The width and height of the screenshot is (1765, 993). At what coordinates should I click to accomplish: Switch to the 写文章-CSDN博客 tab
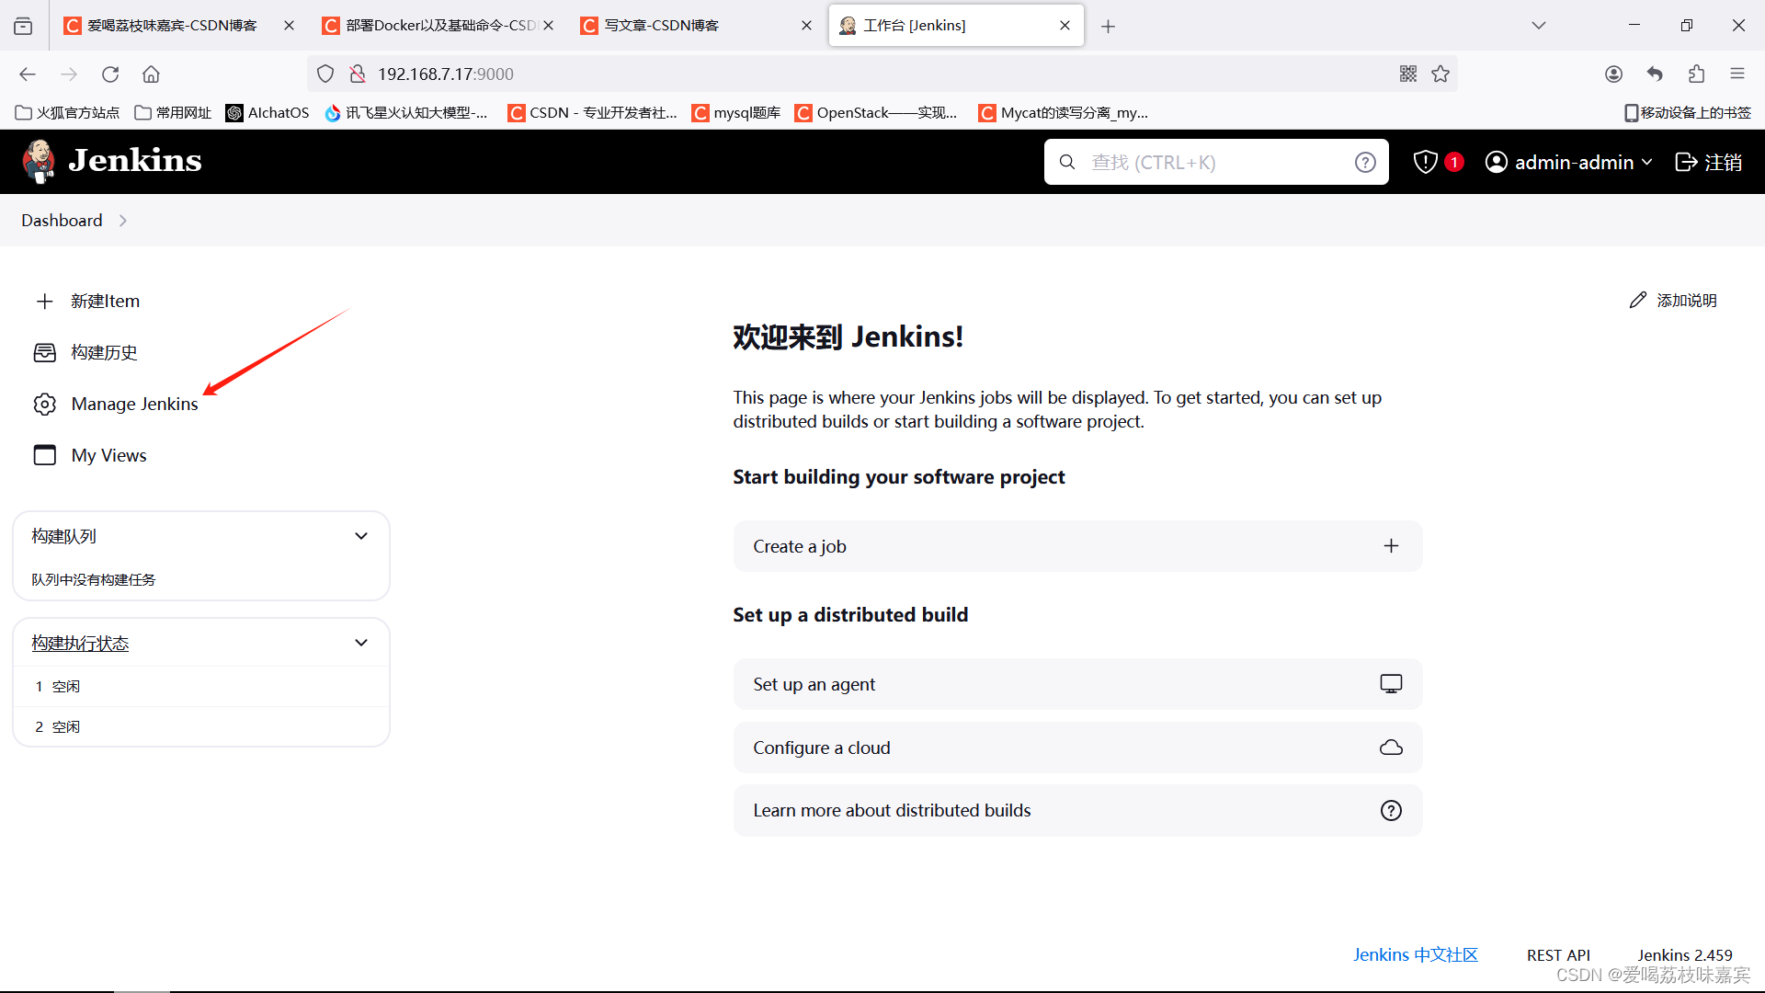[685, 26]
